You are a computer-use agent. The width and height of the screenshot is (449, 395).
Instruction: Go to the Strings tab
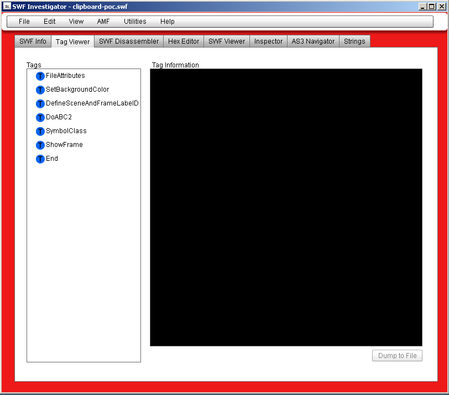pyautogui.click(x=354, y=41)
